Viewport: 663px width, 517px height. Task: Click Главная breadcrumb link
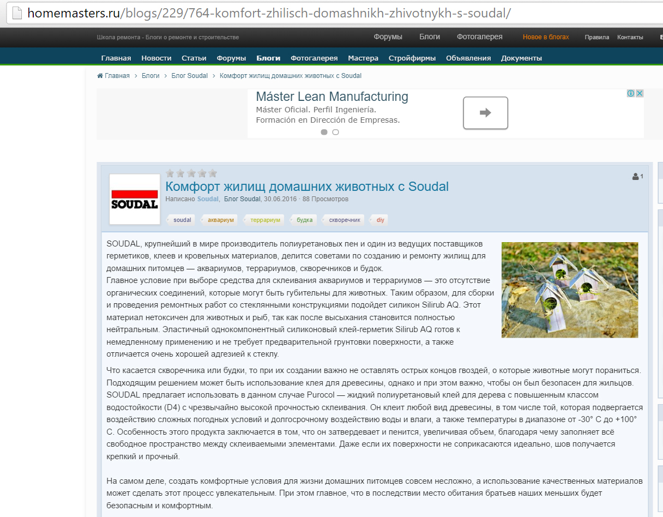[x=117, y=76]
